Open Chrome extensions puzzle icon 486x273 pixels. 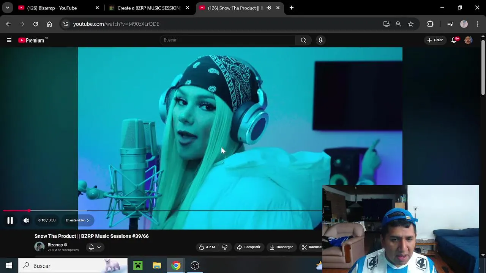[x=430, y=24]
